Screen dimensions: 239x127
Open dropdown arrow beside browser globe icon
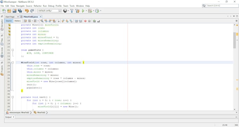68,11
